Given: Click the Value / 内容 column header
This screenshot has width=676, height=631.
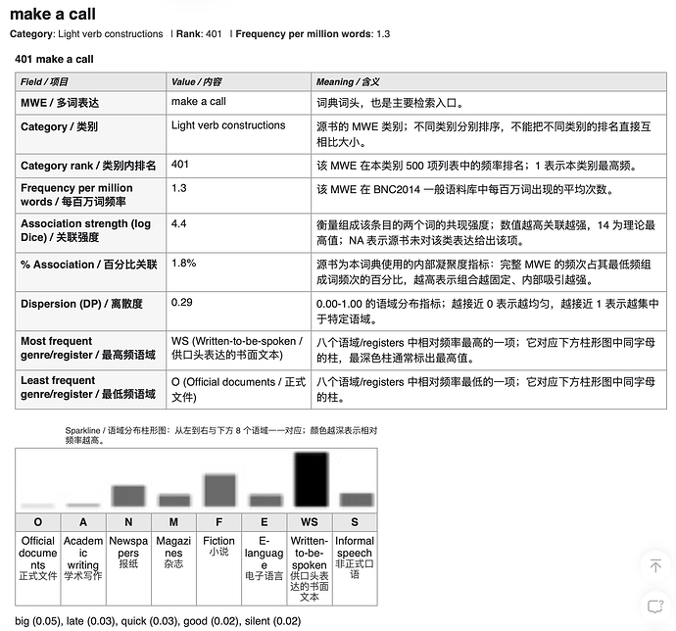Looking at the screenshot, I should coord(238,81).
